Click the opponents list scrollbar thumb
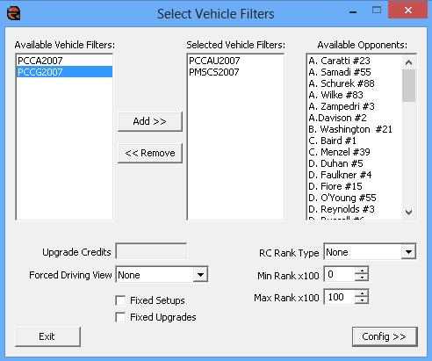 click(x=408, y=85)
